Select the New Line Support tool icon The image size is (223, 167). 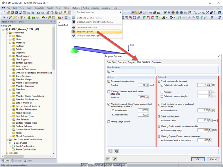pyautogui.click(x=33, y=18)
